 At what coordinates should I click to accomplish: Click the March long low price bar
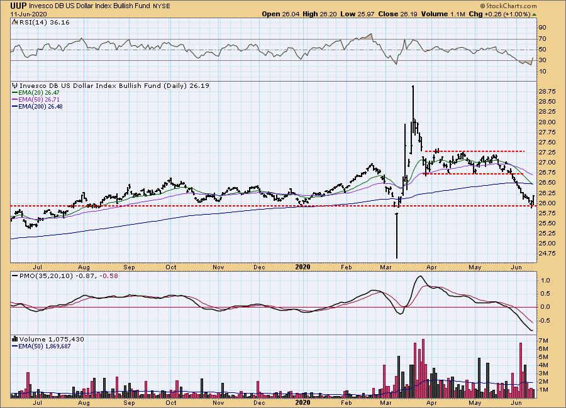(x=397, y=236)
